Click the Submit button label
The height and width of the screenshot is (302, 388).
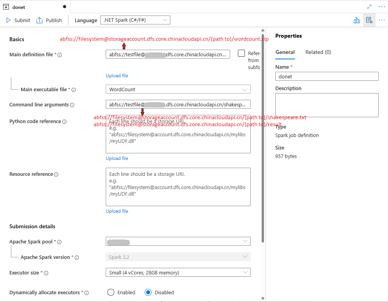click(x=22, y=20)
